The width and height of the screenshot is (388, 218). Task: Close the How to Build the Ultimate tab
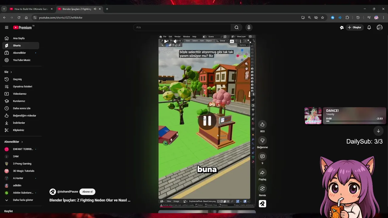pyautogui.click(x=52, y=9)
